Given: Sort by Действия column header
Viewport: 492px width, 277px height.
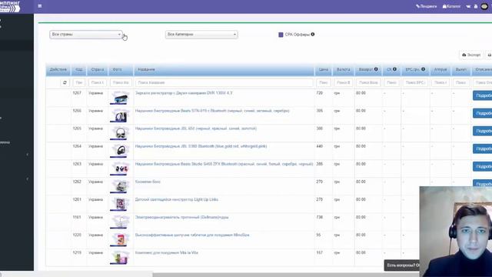Looking at the screenshot, I should pyautogui.click(x=58, y=69).
